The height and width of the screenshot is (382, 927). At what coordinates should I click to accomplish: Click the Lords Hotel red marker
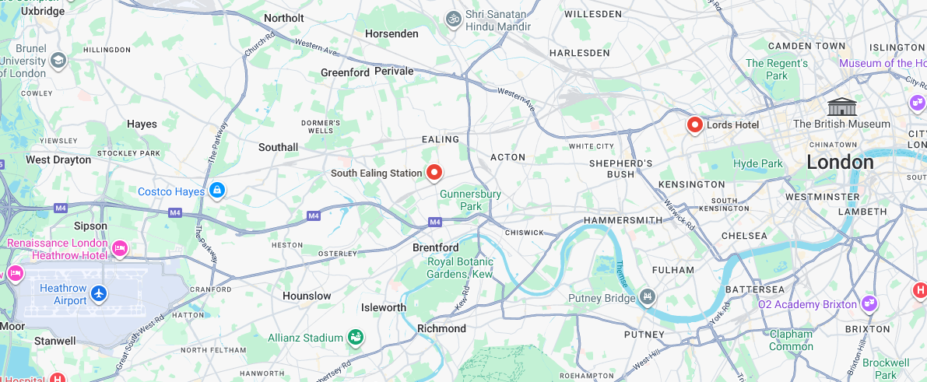point(694,124)
